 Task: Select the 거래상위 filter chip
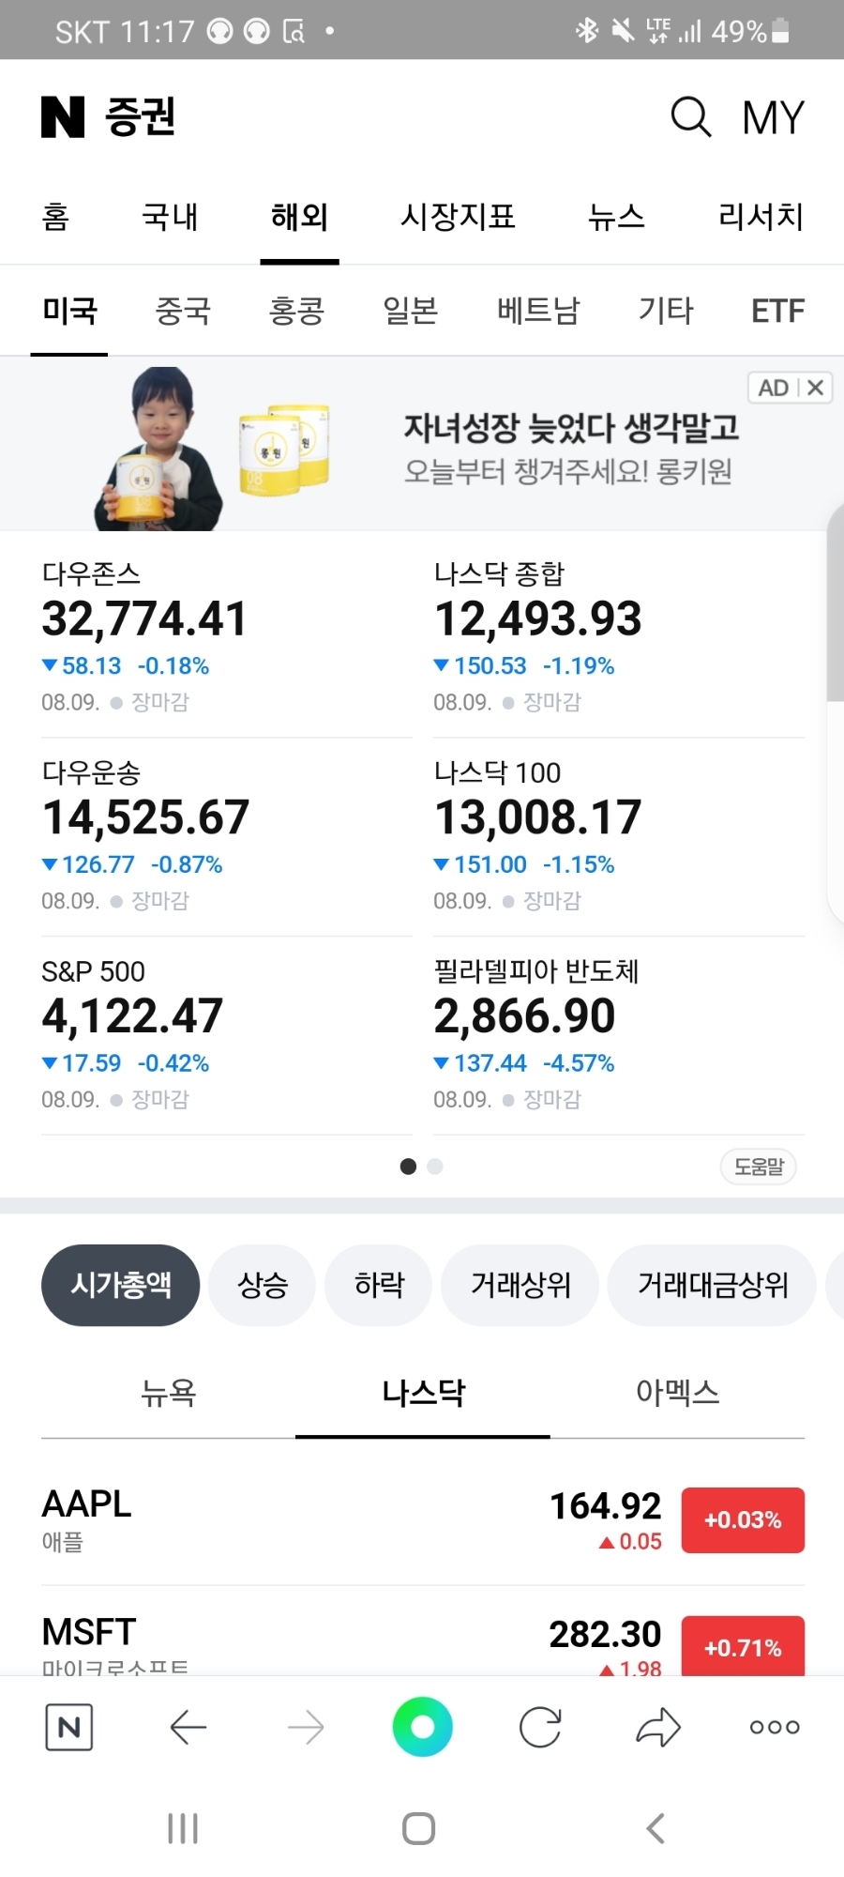click(520, 1285)
